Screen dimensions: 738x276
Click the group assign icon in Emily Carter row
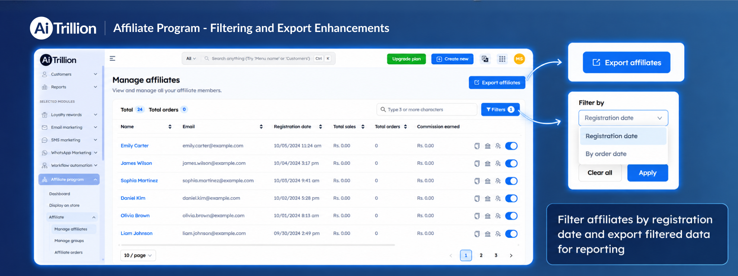click(x=498, y=146)
